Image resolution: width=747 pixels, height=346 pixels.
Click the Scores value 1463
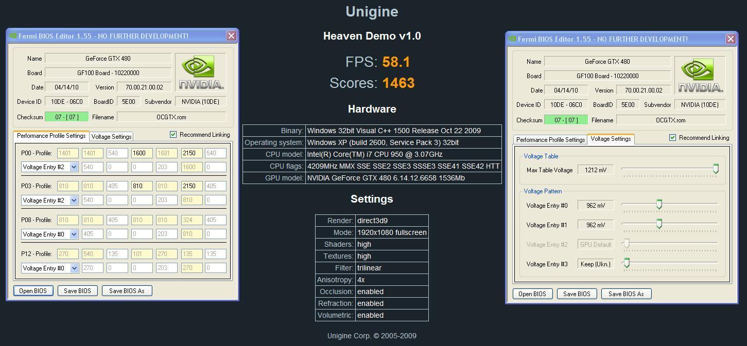point(398,83)
